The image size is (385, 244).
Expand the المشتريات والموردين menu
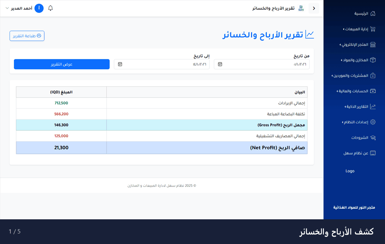tap(350, 76)
